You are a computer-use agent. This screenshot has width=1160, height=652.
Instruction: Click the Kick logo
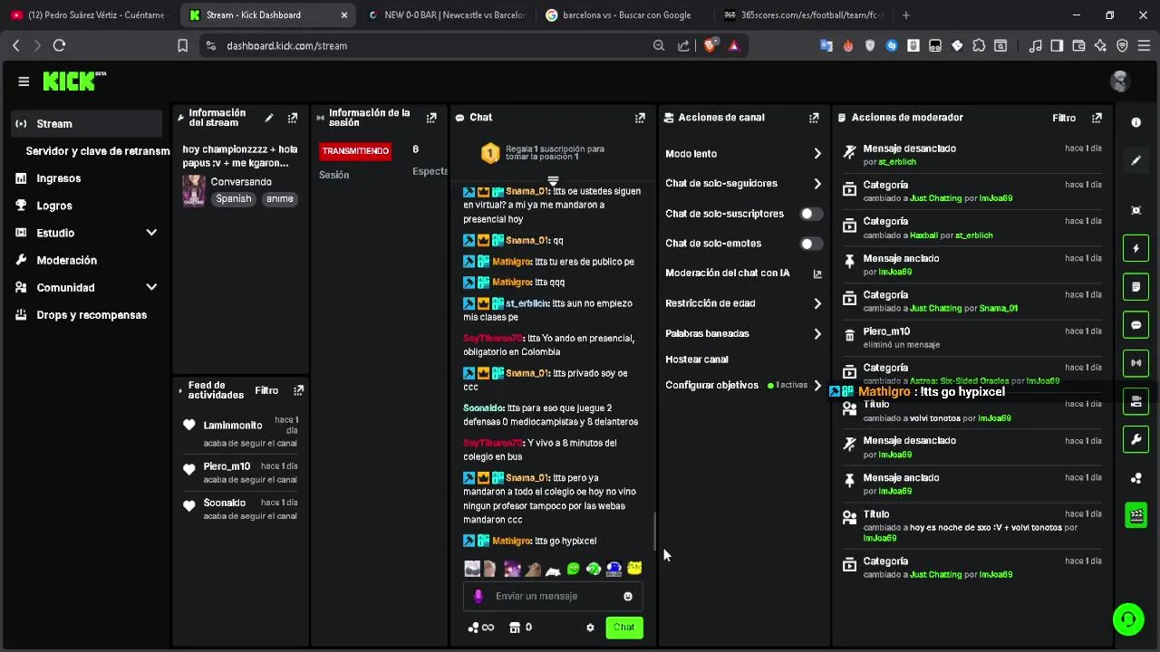click(x=74, y=81)
